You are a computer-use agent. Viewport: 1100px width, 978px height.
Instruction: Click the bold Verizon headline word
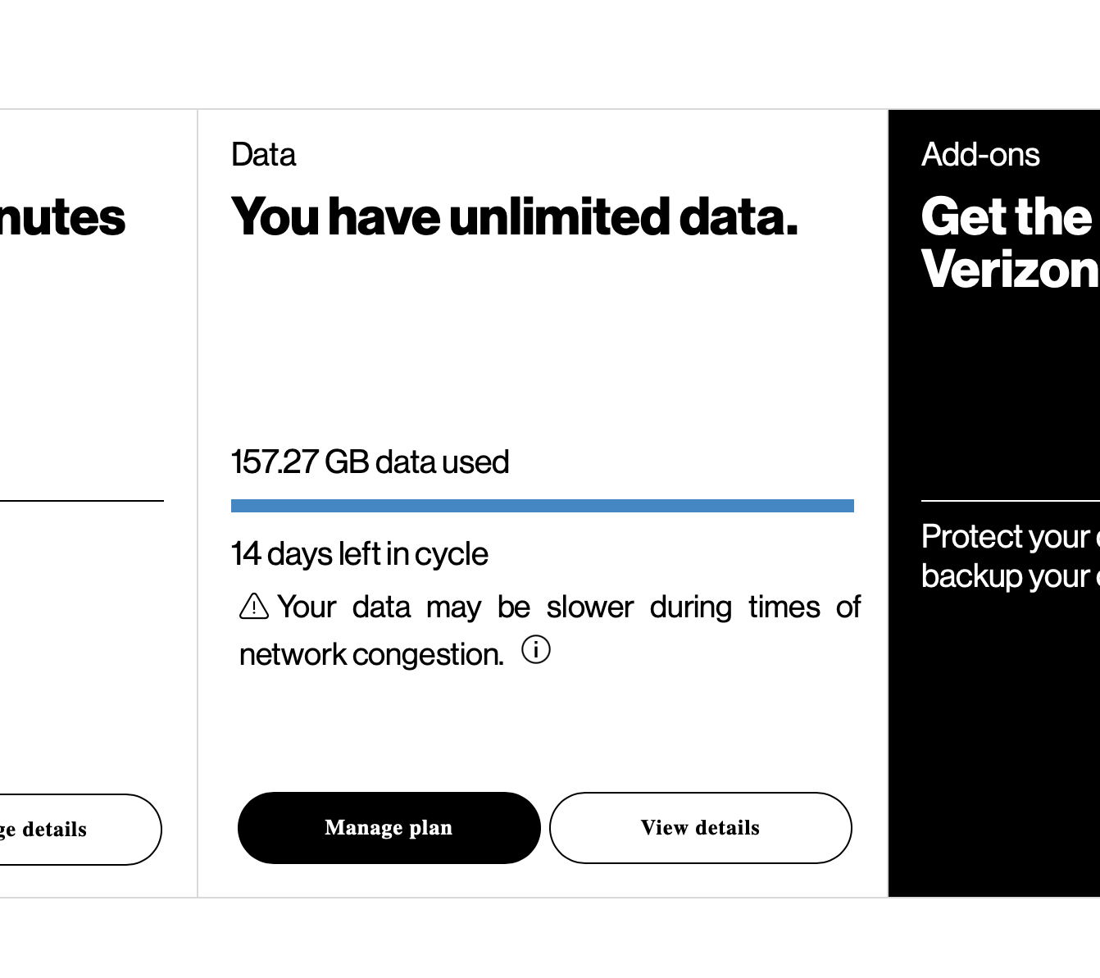[1010, 269]
